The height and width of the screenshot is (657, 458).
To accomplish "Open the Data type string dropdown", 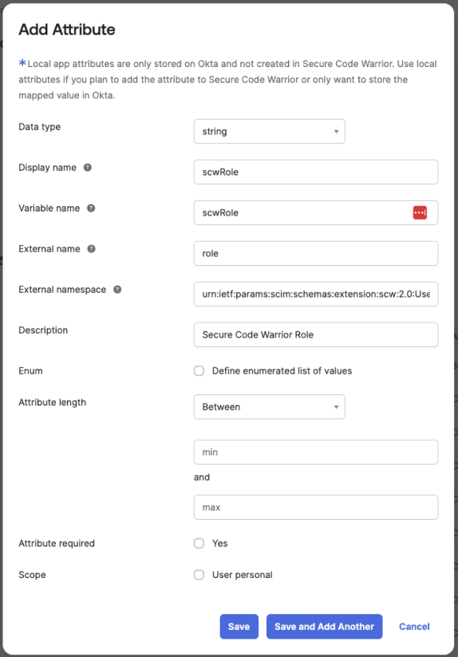I will (x=269, y=131).
